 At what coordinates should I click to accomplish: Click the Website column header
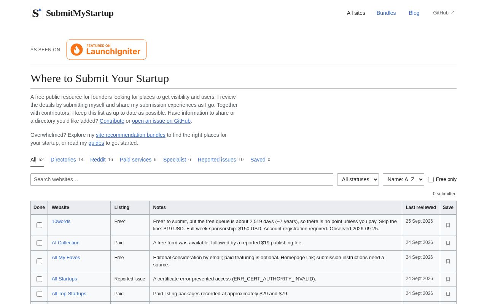[79, 207]
